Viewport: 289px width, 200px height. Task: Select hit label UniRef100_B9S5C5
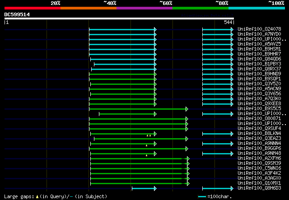point(259,108)
